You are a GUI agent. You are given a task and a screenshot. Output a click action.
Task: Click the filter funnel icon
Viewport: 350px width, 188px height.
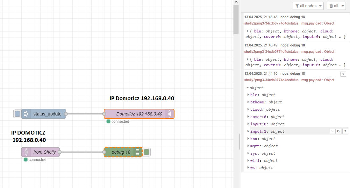point(297,6)
